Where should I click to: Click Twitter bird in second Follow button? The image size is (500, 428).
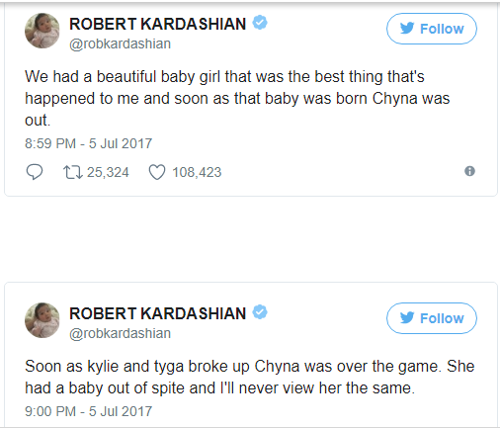click(407, 318)
